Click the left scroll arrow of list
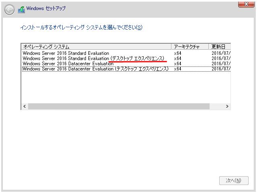The height and width of the screenshot is (193, 257). click(24, 107)
